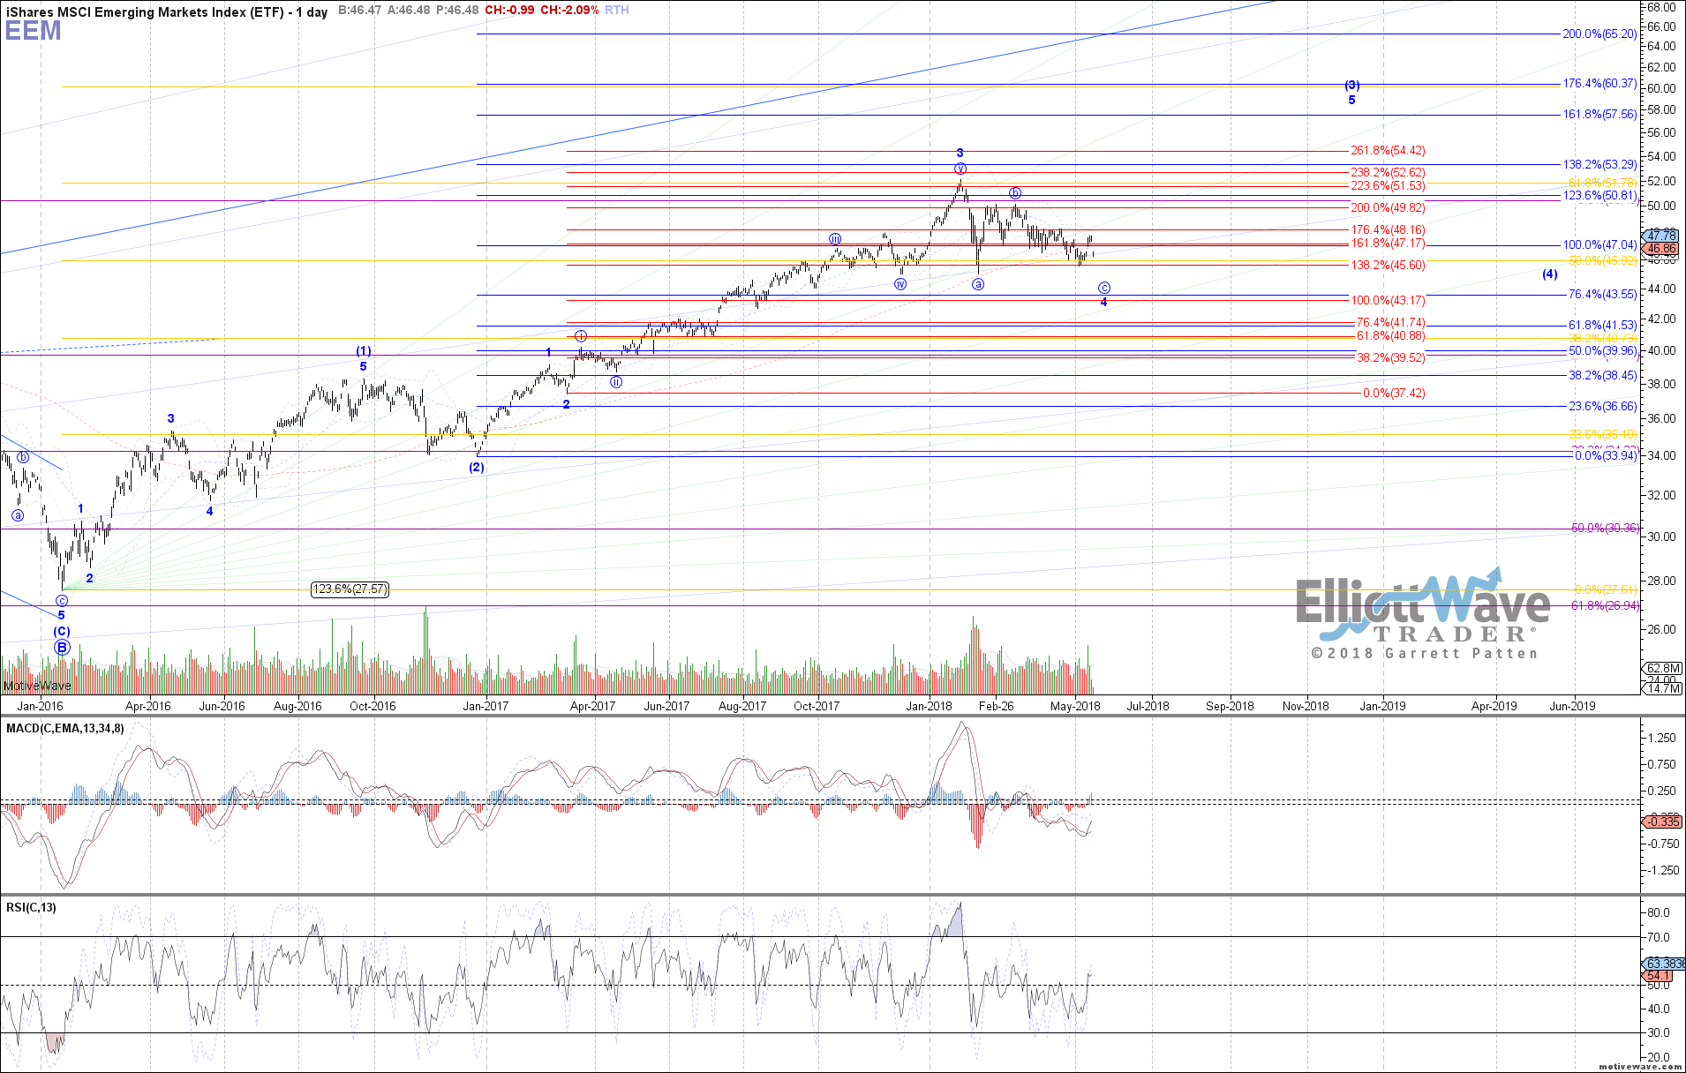Select the blue 100.0%(47.04) label

(x=1599, y=245)
